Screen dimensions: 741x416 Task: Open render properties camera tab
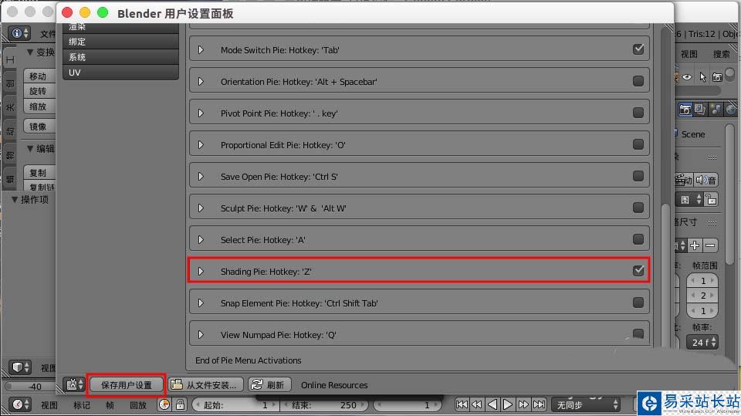click(685, 110)
